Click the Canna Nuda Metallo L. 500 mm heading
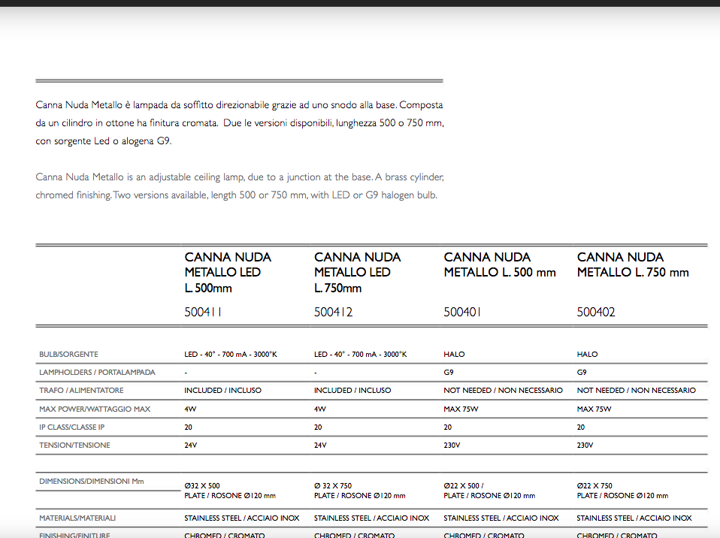This screenshot has height=538, width=720. click(x=500, y=264)
